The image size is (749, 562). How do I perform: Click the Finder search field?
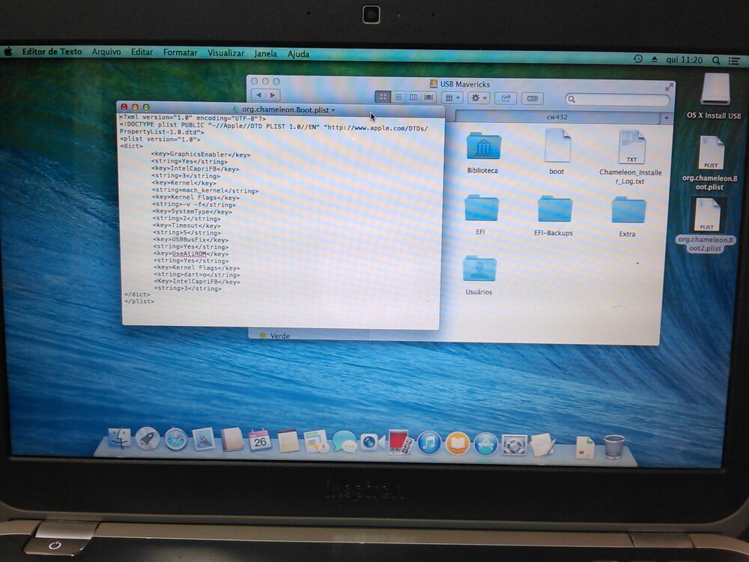618,99
